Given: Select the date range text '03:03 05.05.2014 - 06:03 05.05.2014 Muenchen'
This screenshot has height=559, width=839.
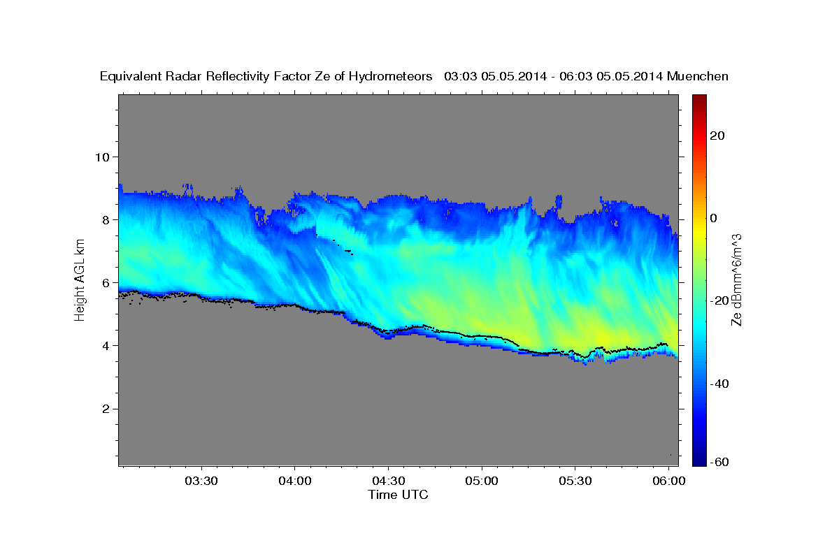Looking at the screenshot, I should pos(586,77).
